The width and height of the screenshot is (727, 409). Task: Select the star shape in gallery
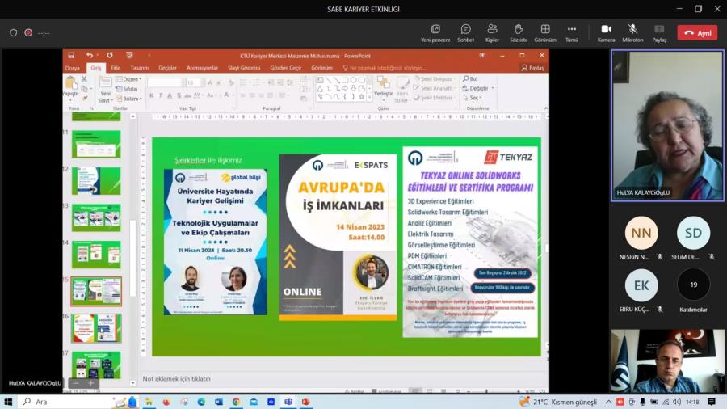click(x=362, y=96)
